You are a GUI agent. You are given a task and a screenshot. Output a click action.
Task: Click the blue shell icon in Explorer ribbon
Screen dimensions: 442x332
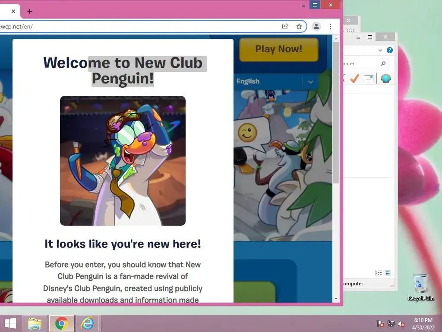(x=385, y=78)
